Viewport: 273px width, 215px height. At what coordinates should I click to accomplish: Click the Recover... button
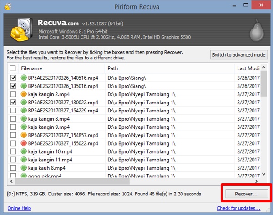click(247, 194)
